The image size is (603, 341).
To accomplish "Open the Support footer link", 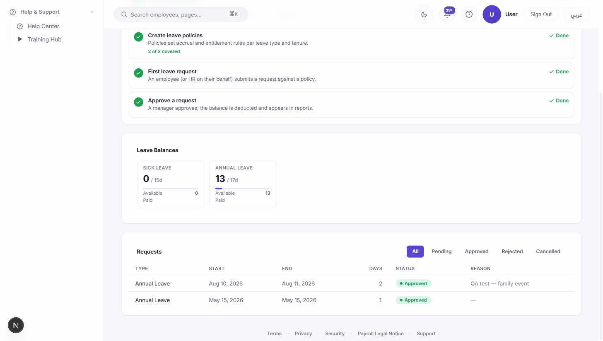I will [x=426, y=334].
